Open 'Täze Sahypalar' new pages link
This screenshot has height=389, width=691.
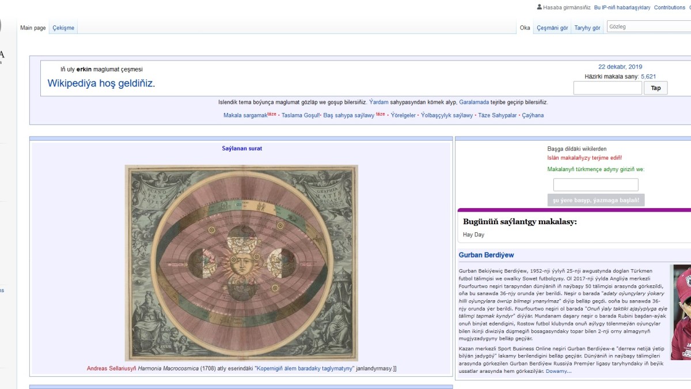tap(498, 115)
